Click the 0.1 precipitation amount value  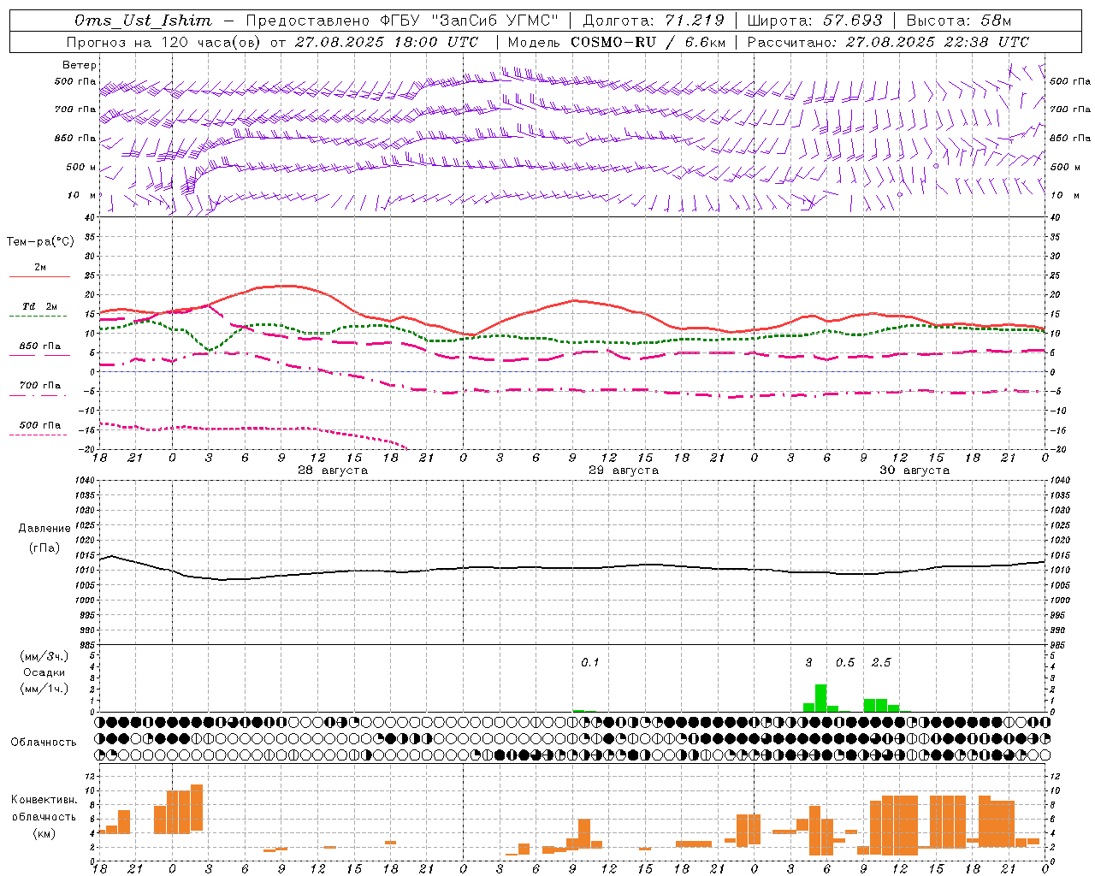(590, 662)
